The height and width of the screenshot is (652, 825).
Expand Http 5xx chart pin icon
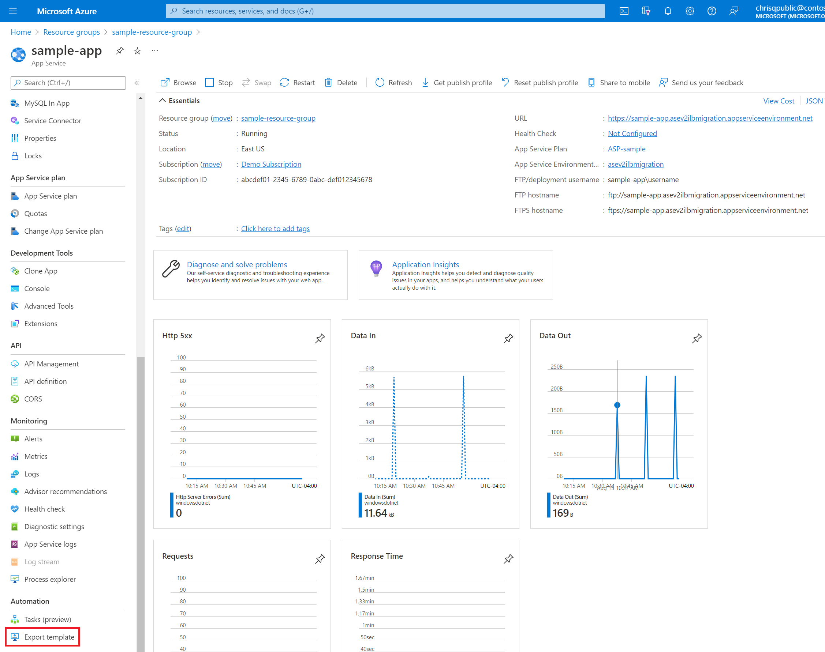pyautogui.click(x=320, y=338)
